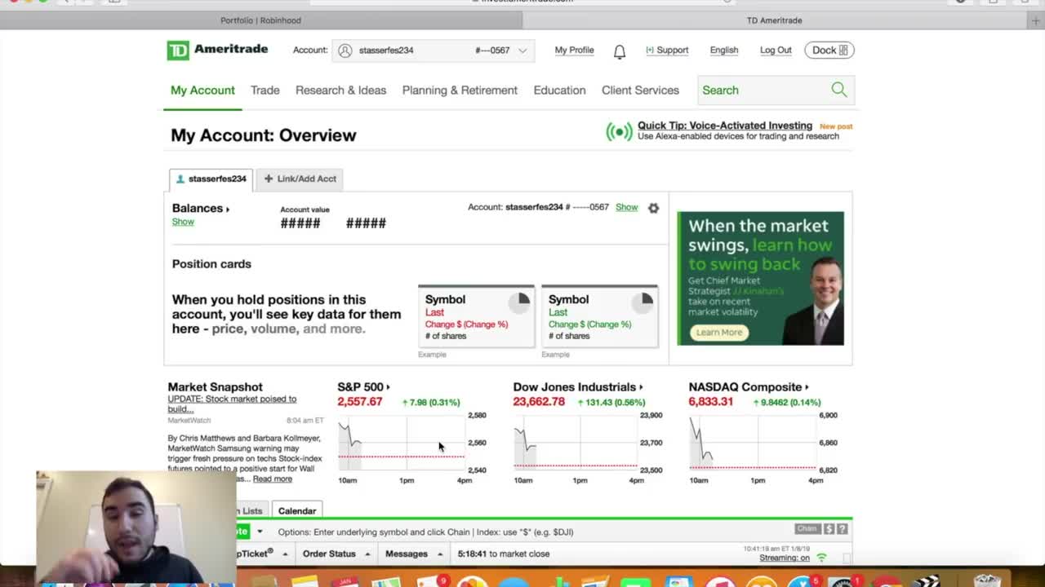Open the Trade menu
The image size is (1045, 587).
pyautogui.click(x=265, y=90)
